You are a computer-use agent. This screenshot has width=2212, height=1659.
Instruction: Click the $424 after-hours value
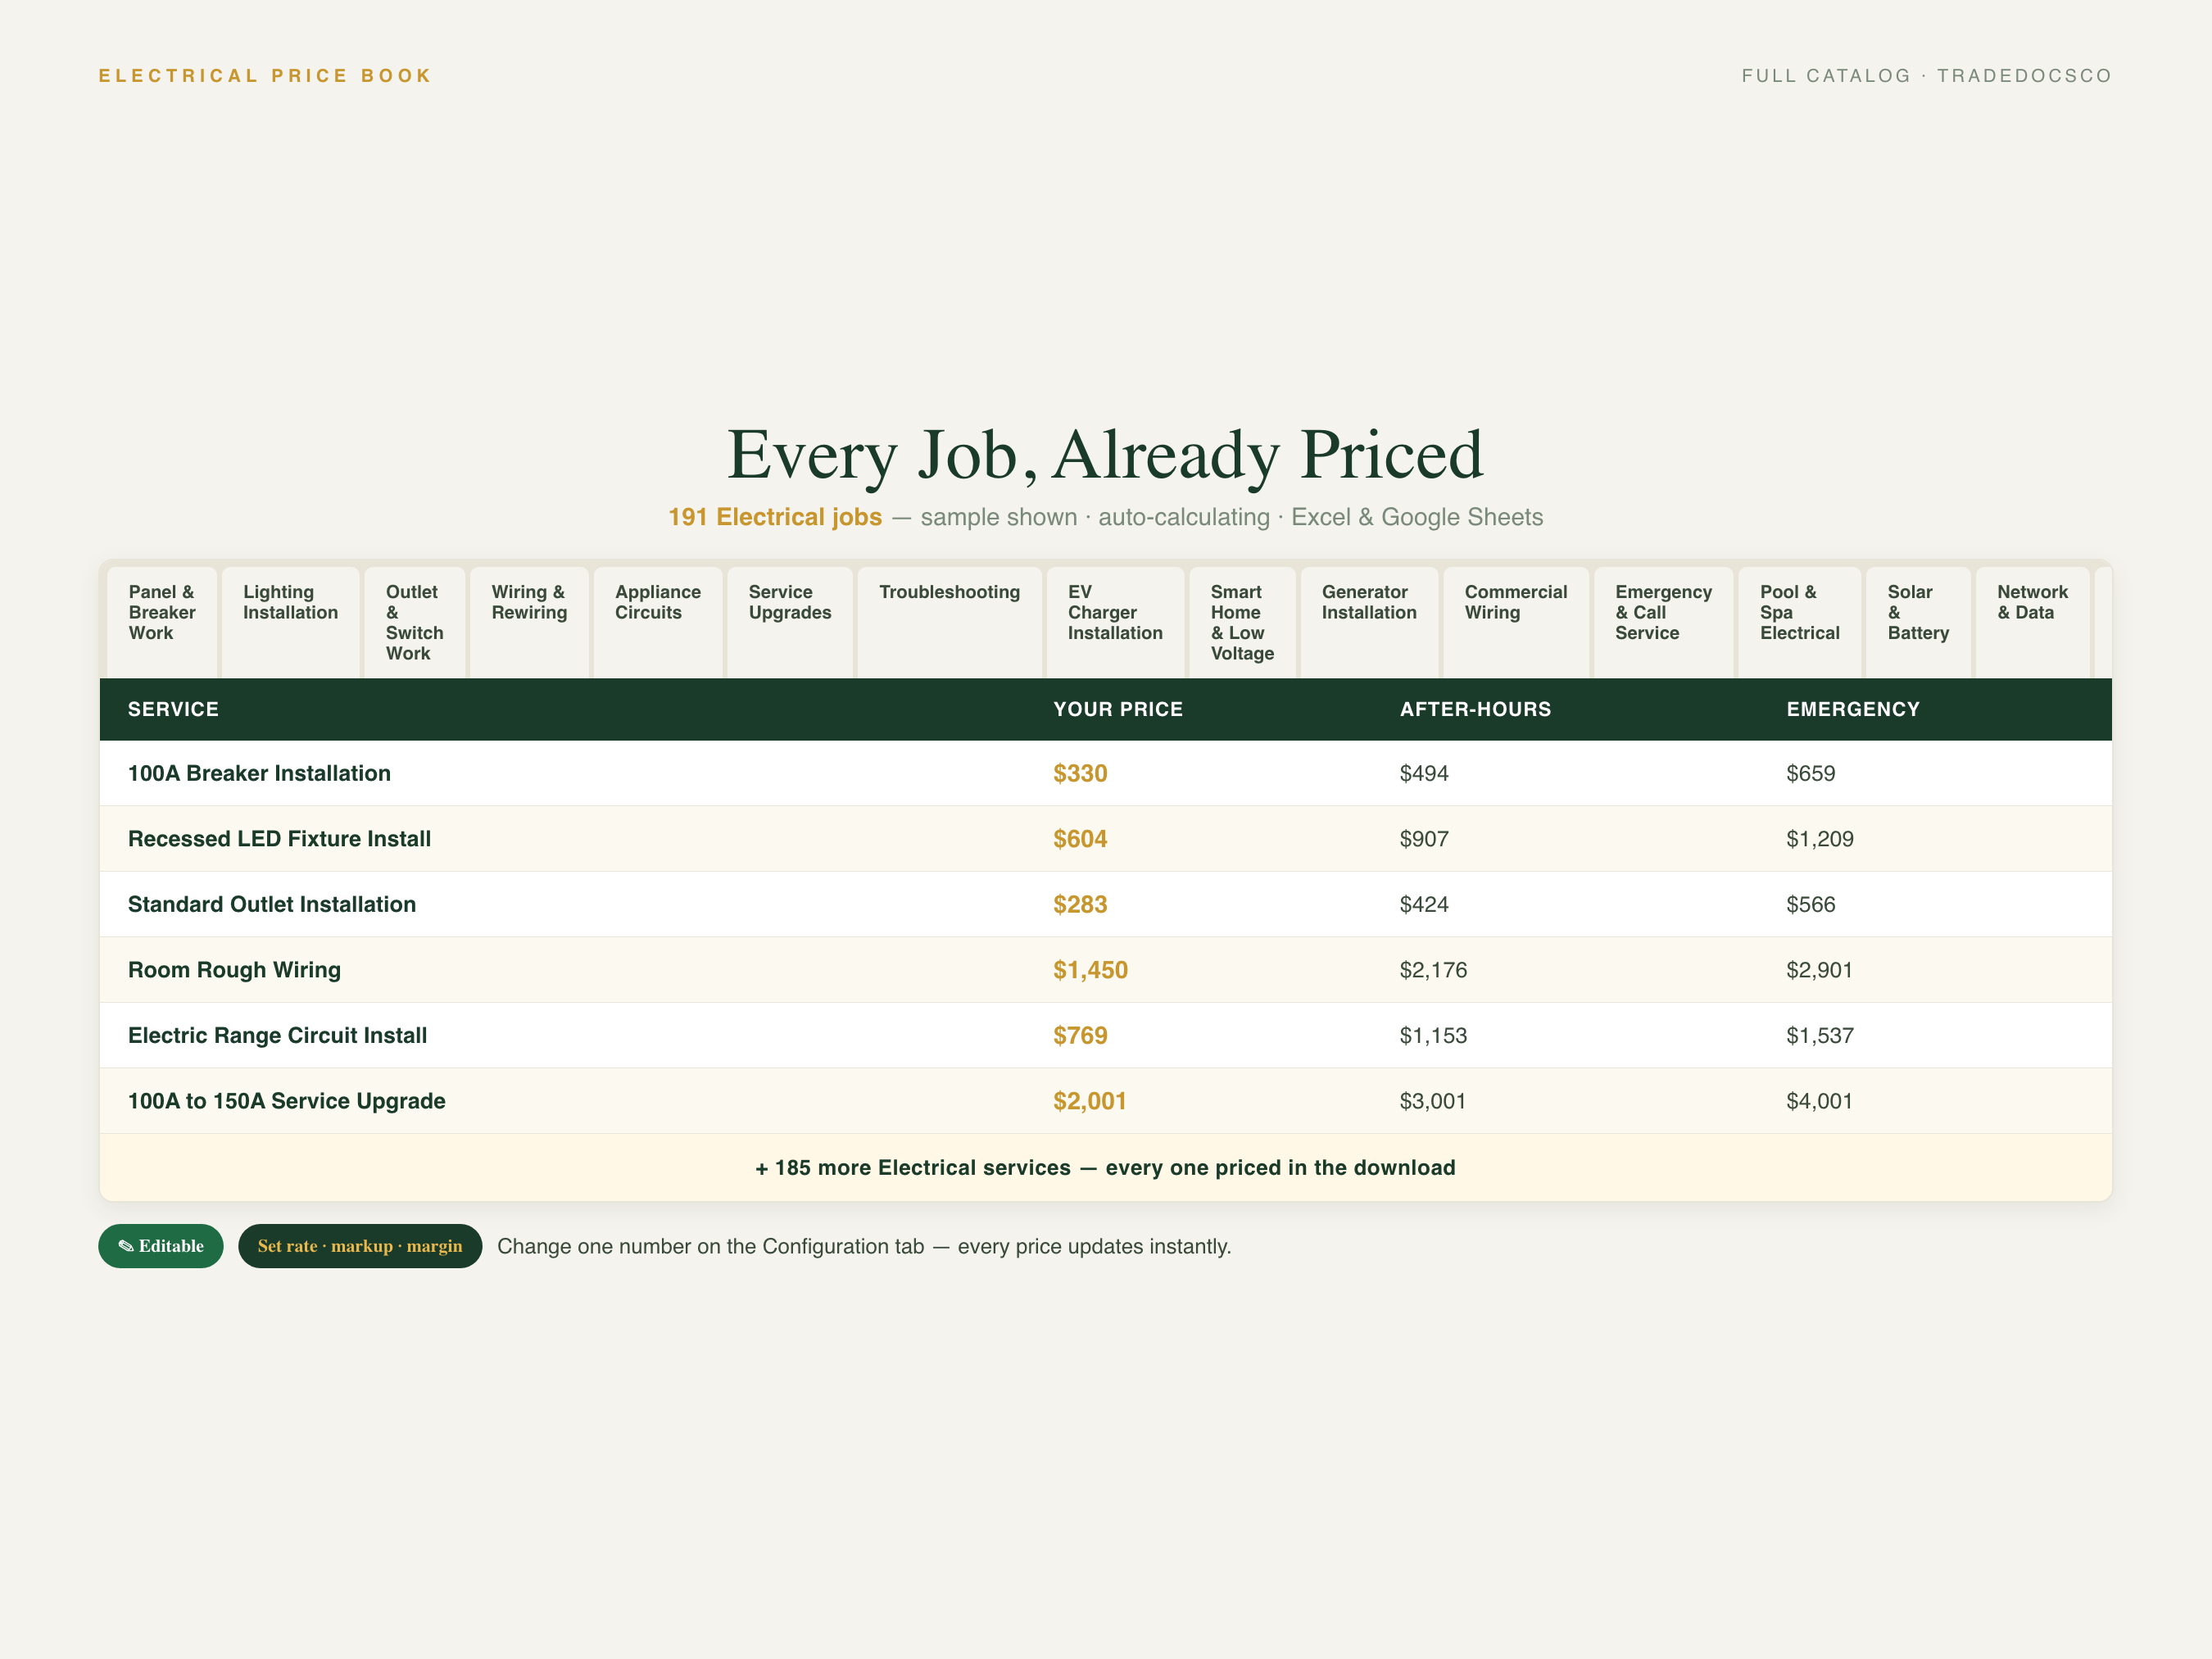click(x=1424, y=904)
